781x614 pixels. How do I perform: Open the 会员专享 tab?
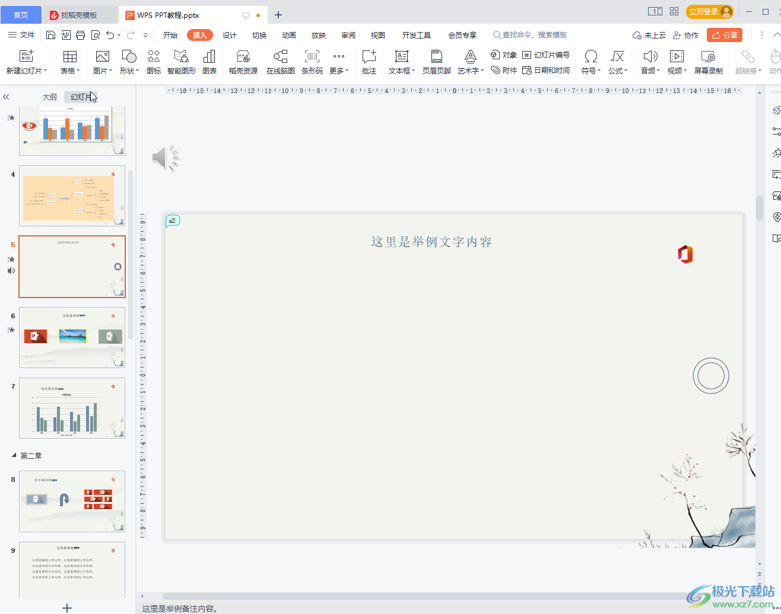(462, 35)
